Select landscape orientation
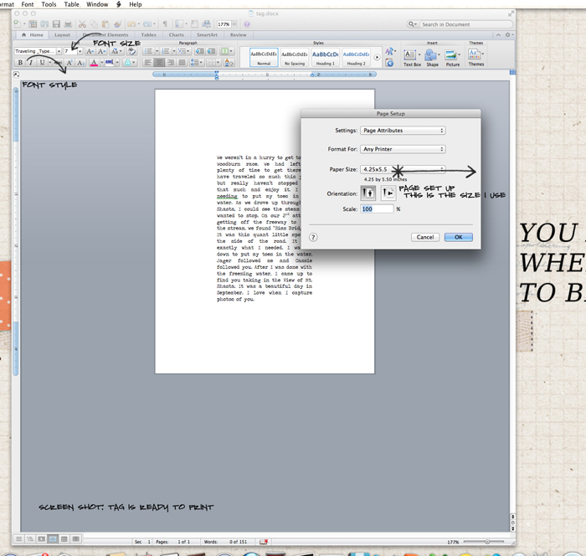Screen dimensions: 586x556 (388, 193)
